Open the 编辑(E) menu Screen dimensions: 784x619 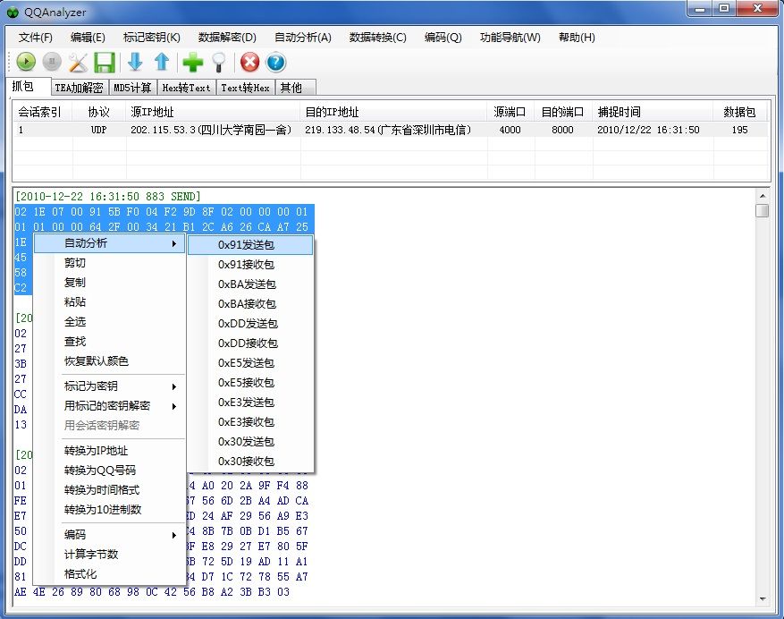click(x=88, y=38)
